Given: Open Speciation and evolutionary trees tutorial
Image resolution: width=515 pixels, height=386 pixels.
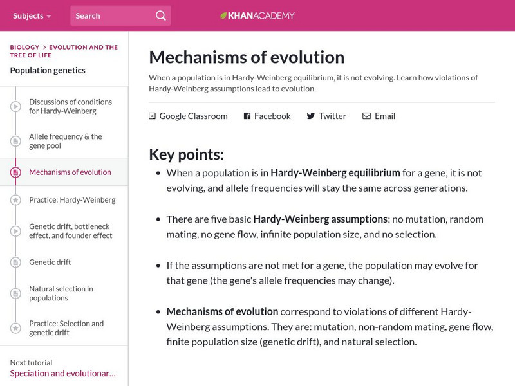Looking at the screenshot, I should click(x=62, y=372).
